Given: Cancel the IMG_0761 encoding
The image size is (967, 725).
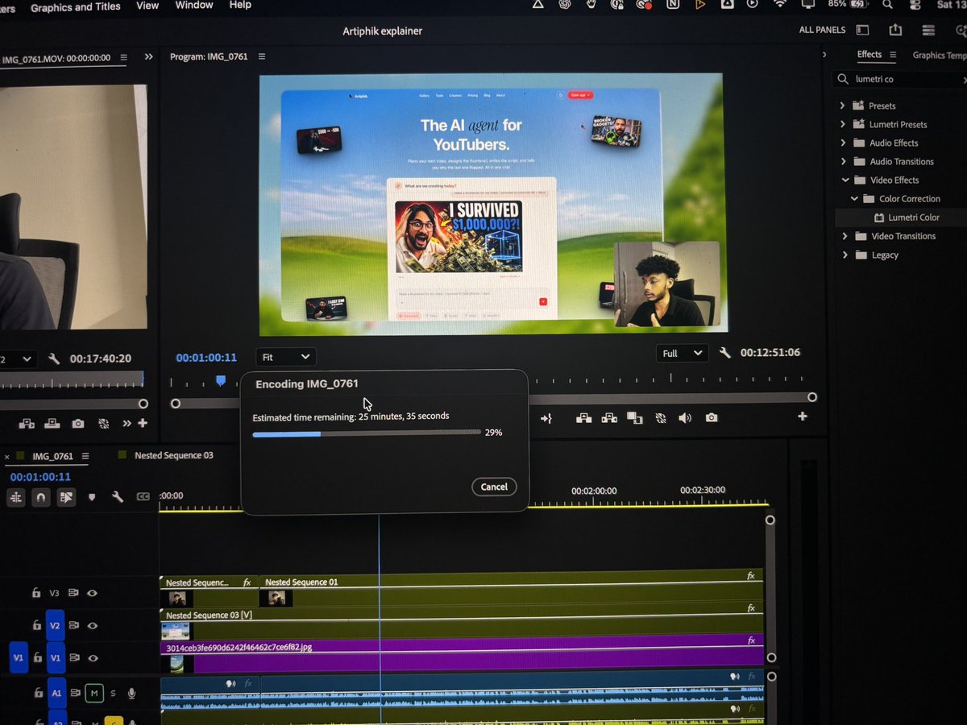Looking at the screenshot, I should (x=494, y=487).
